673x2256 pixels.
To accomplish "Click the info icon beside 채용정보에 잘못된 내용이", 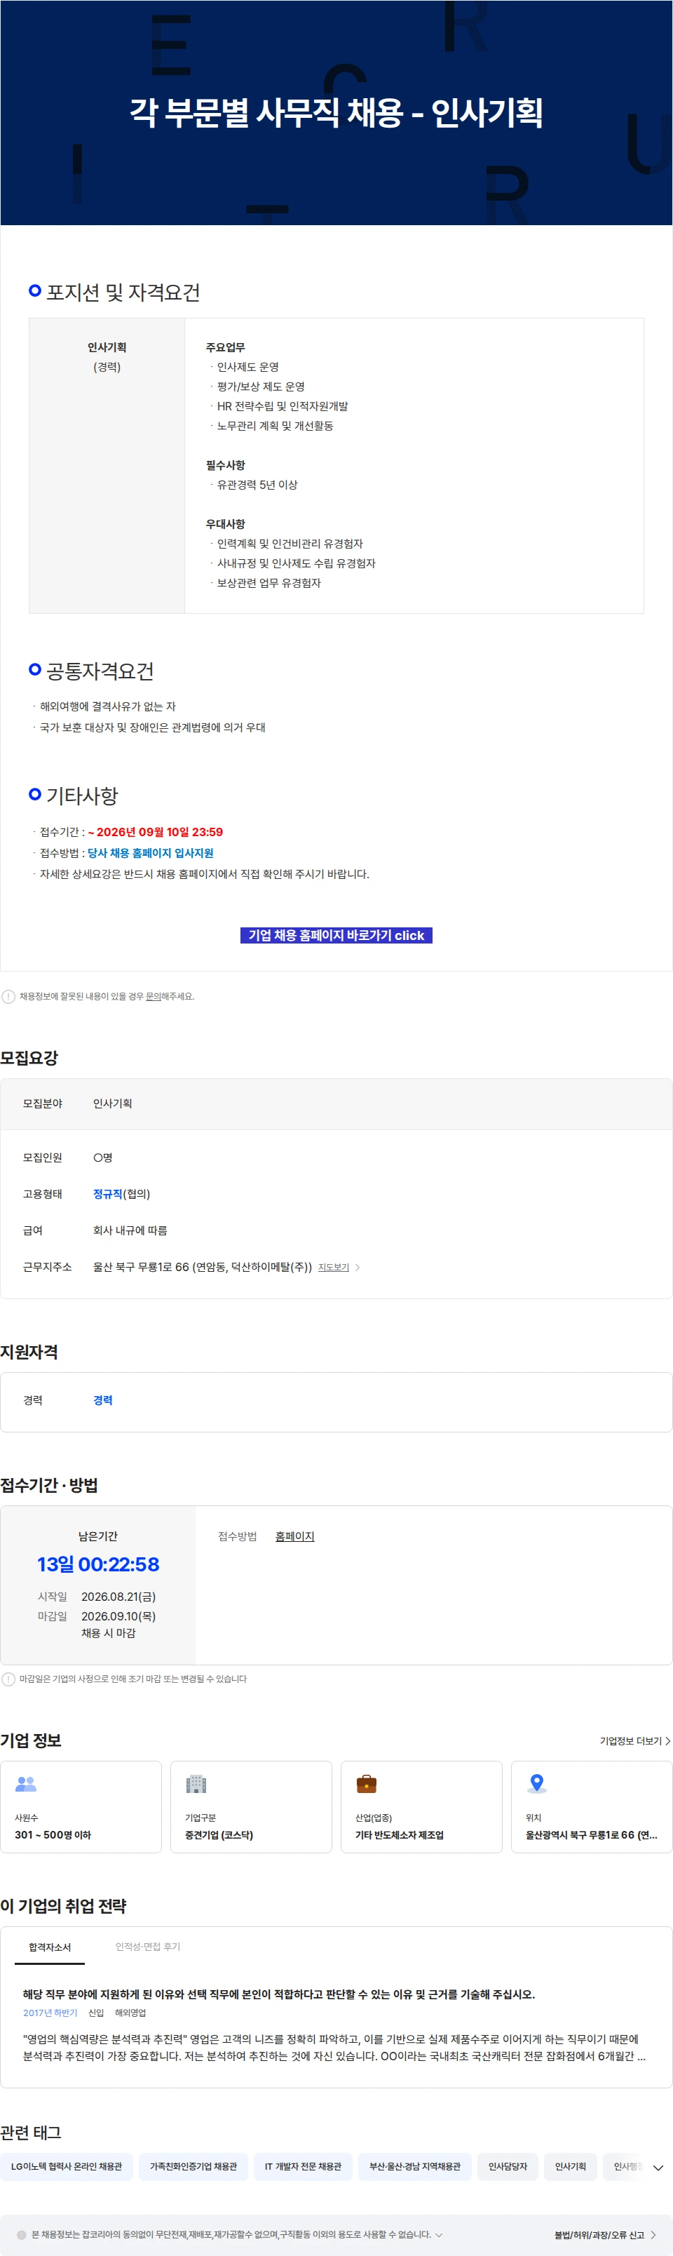I will pos(8,997).
